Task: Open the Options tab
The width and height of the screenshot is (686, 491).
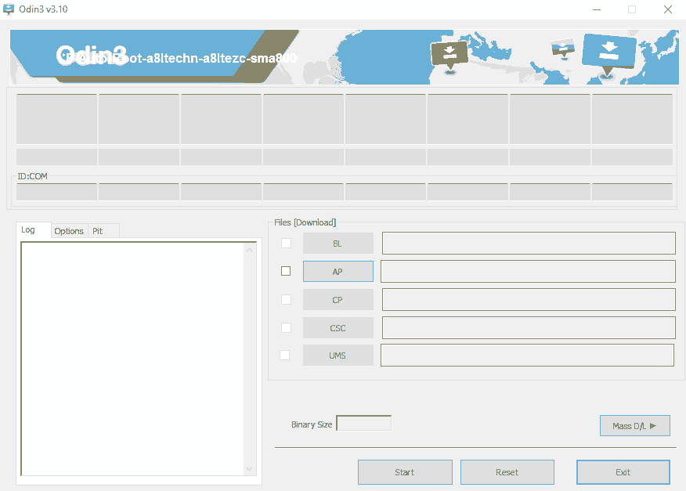Action: coord(69,231)
